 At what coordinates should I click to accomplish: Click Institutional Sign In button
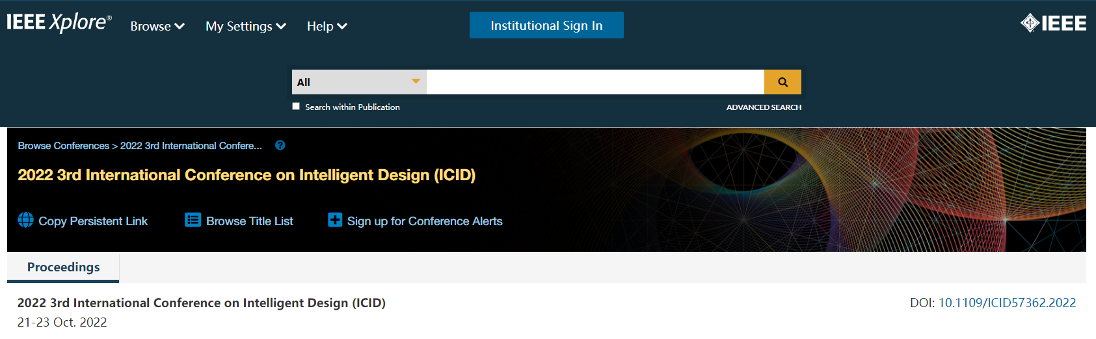pos(546,25)
